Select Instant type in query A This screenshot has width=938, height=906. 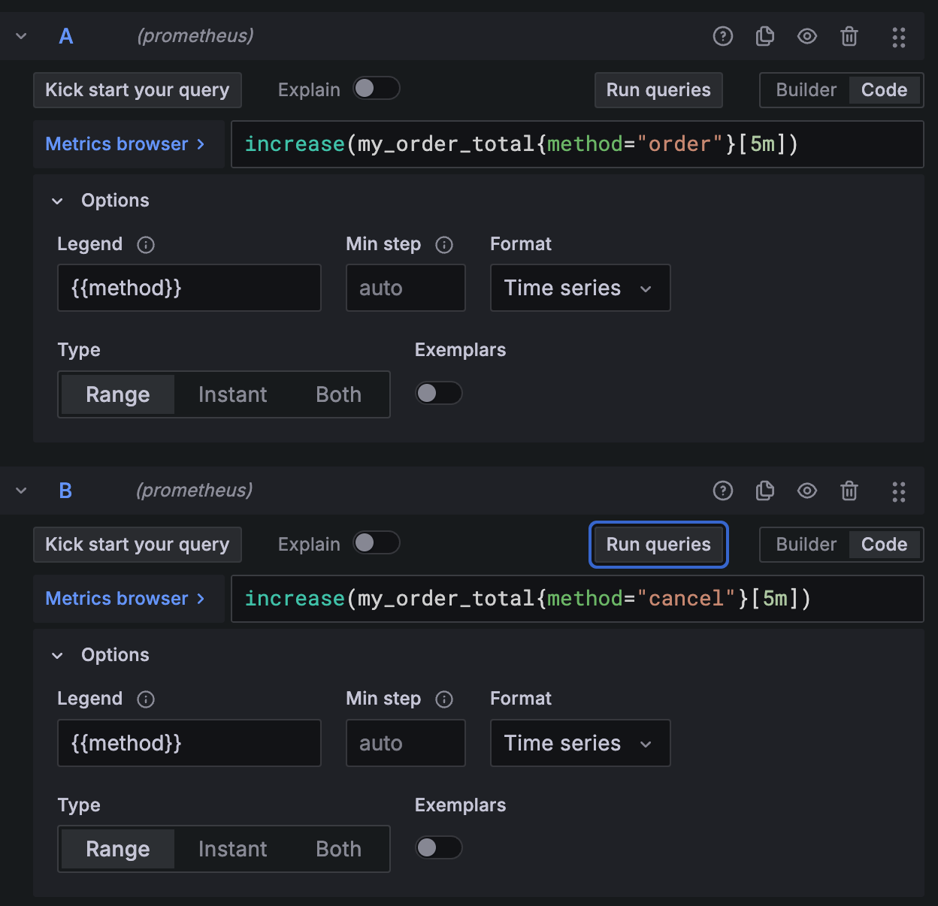(233, 394)
